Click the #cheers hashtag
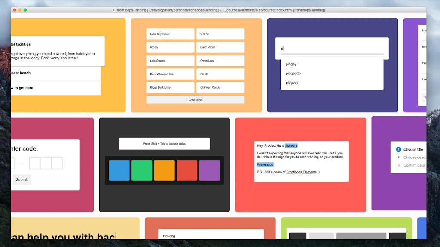The height and width of the screenshot is (247, 440). click(x=291, y=145)
